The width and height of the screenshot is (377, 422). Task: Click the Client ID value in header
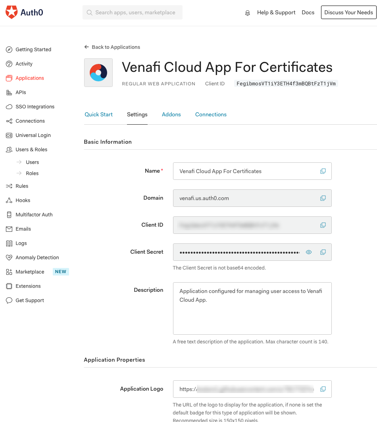click(286, 84)
